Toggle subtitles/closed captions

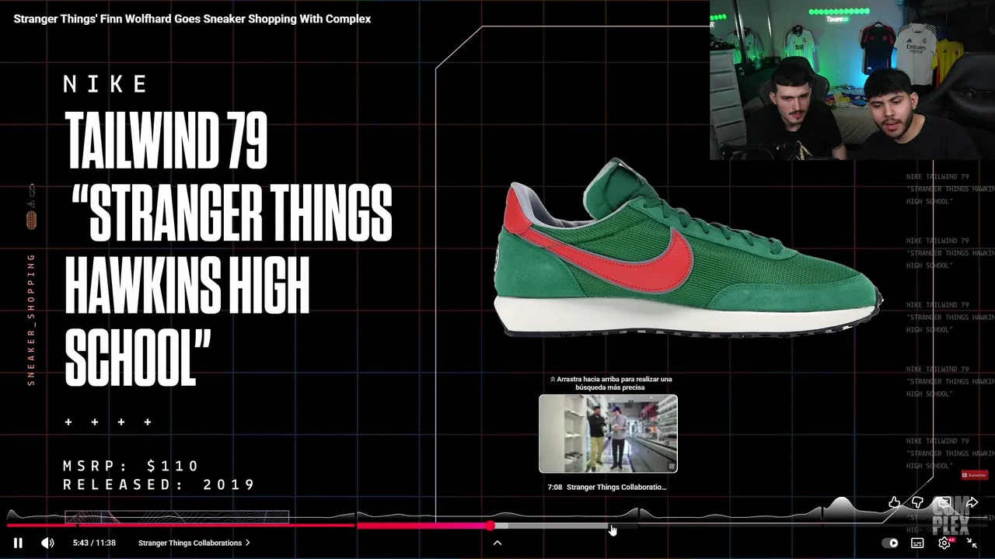point(917,543)
